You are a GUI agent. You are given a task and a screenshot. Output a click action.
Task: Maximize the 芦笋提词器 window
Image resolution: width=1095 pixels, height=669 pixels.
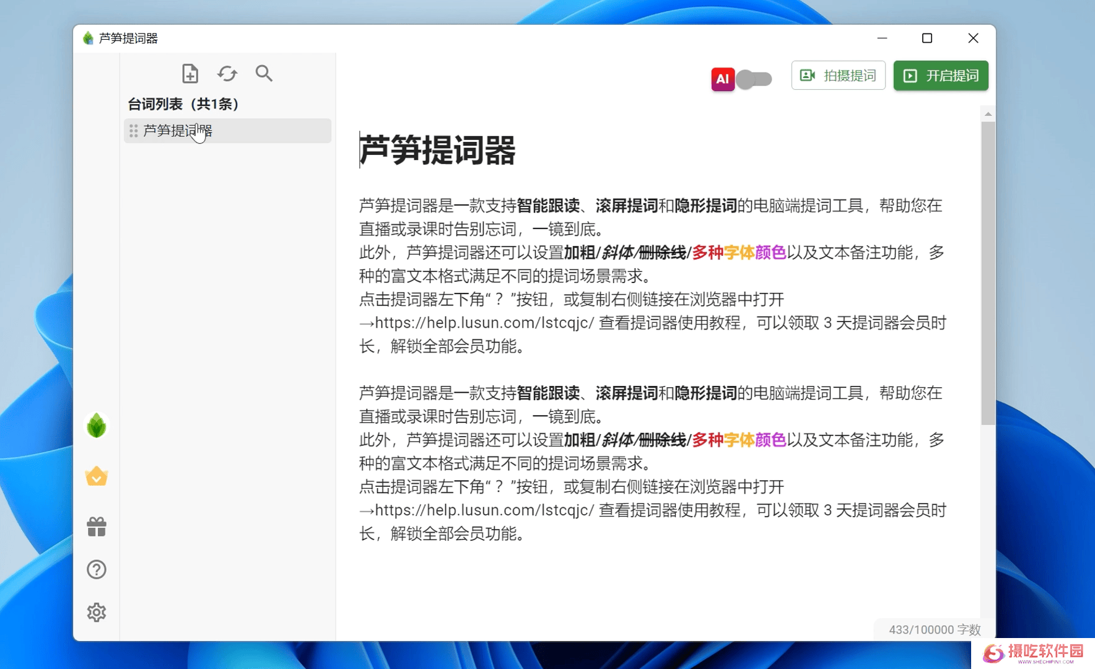tap(927, 38)
